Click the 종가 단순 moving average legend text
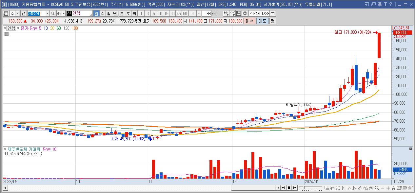 pos(29,28)
